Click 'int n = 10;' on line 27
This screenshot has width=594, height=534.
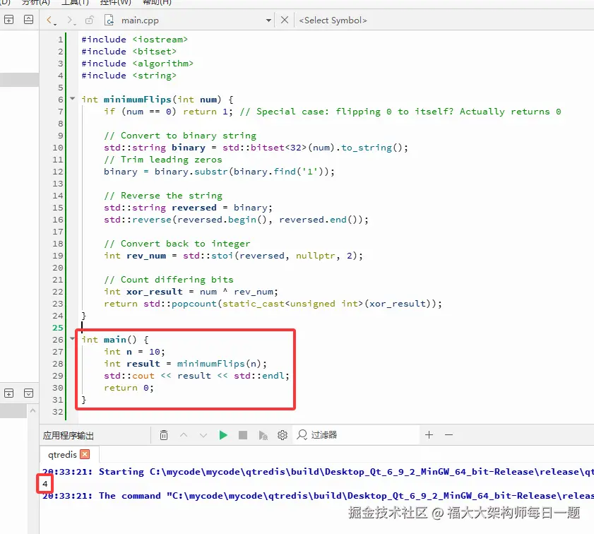(134, 352)
